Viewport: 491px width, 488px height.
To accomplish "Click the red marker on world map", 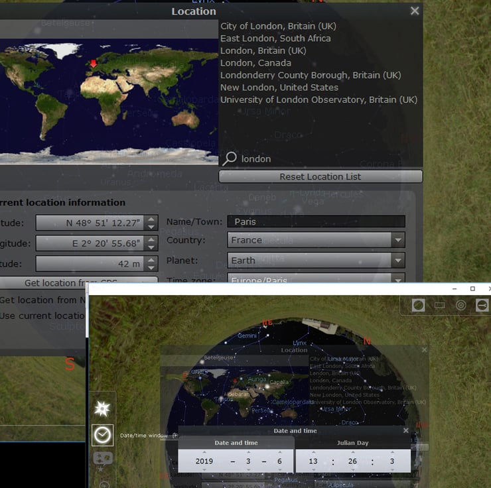I will coord(94,64).
